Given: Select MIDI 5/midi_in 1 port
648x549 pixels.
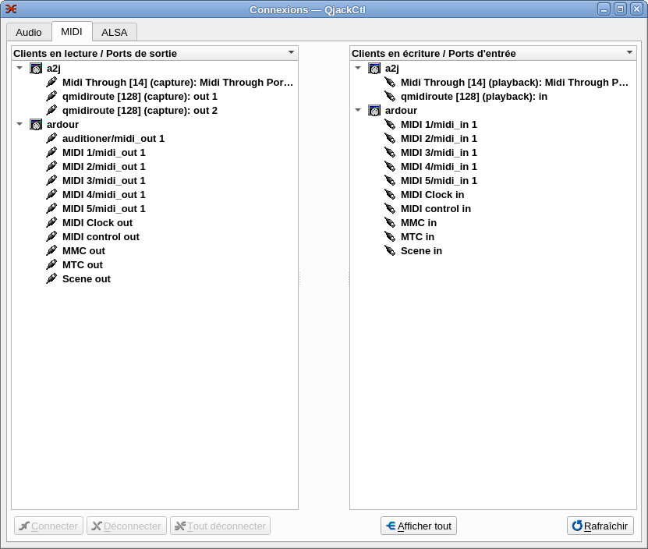Looking at the screenshot, I should (x=439, y=181).
